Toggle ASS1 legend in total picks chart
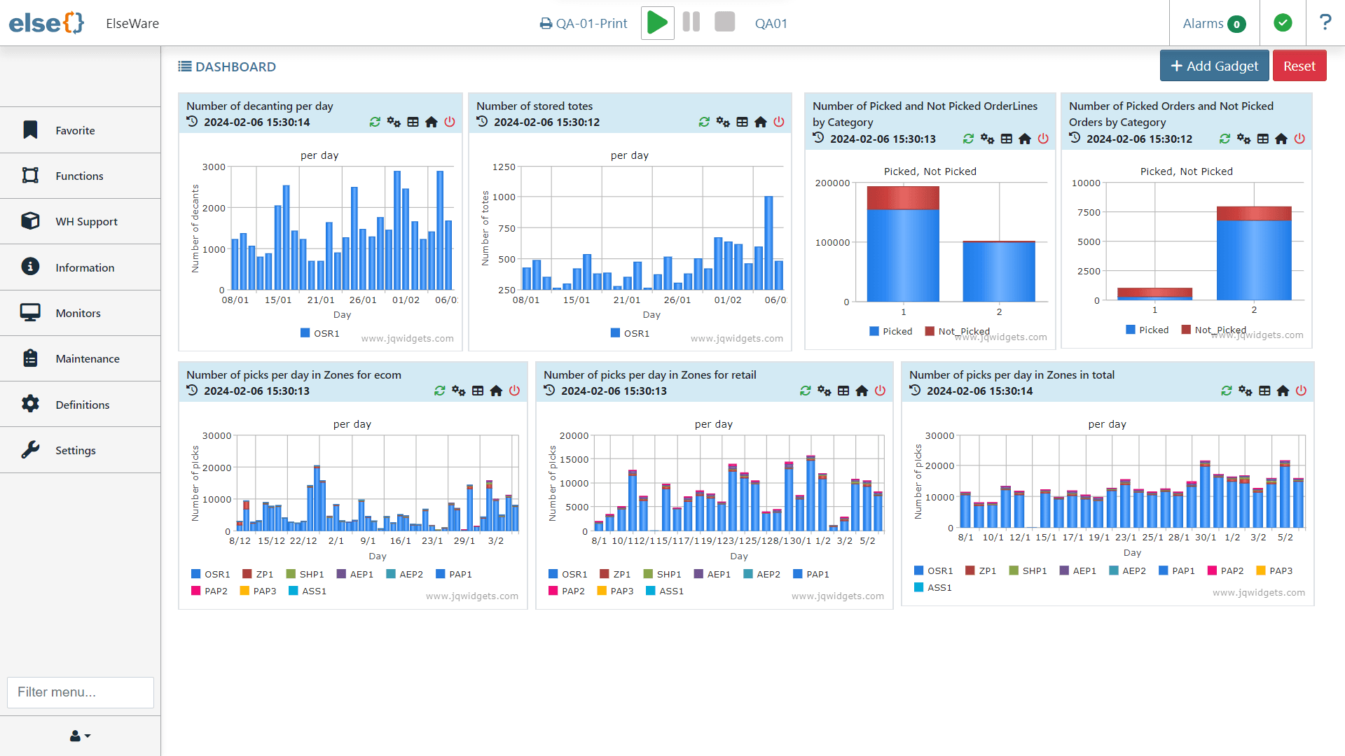The height and width of the screenshot is (756, 1345). tap(933, 587)
